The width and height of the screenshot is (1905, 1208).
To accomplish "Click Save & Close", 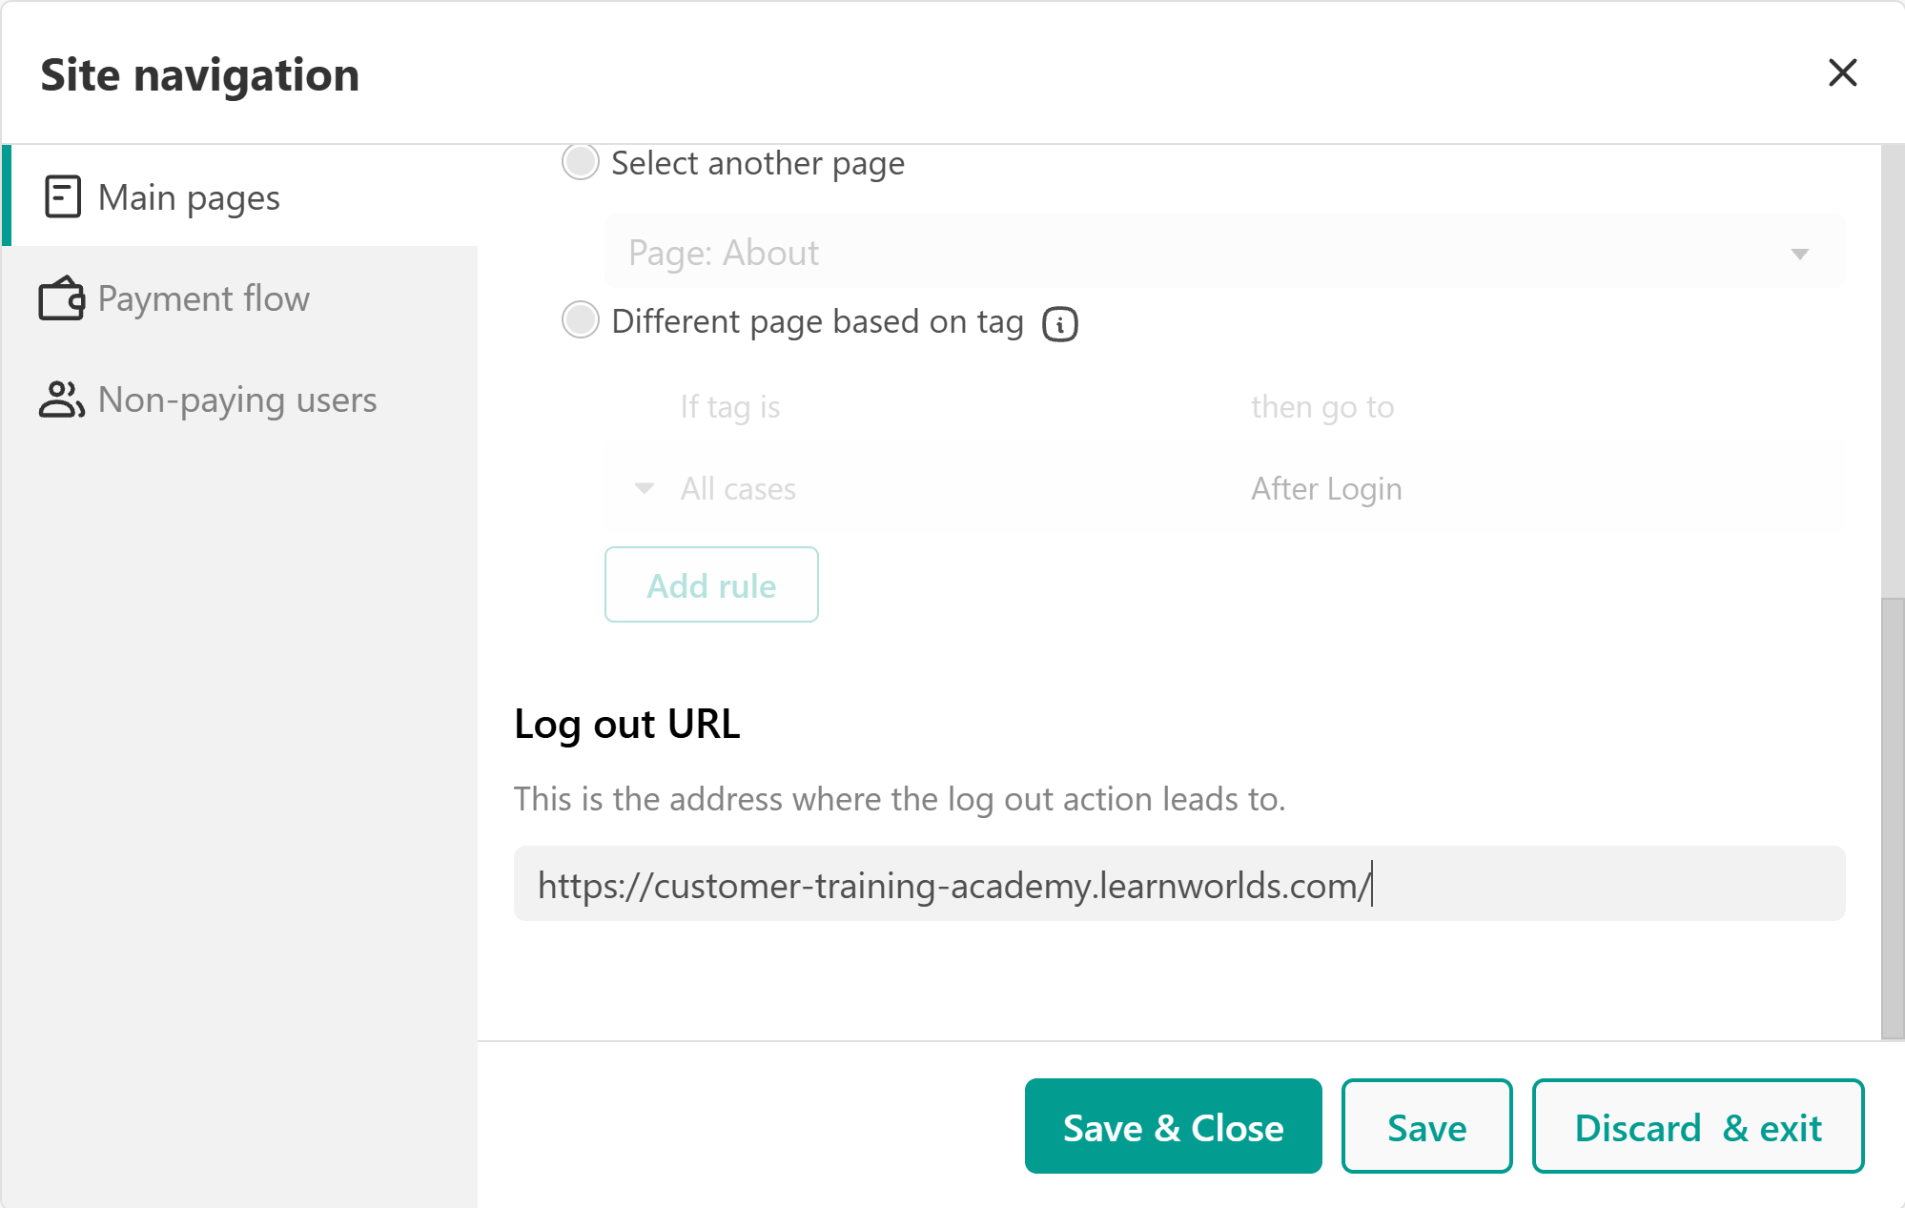I will (x=1173, y=1127).
